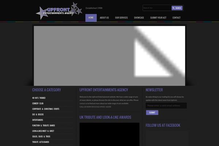This screenshot has height=146, width=219.
Task: Click the large hero banner image
Action: [x=109, y=56]
